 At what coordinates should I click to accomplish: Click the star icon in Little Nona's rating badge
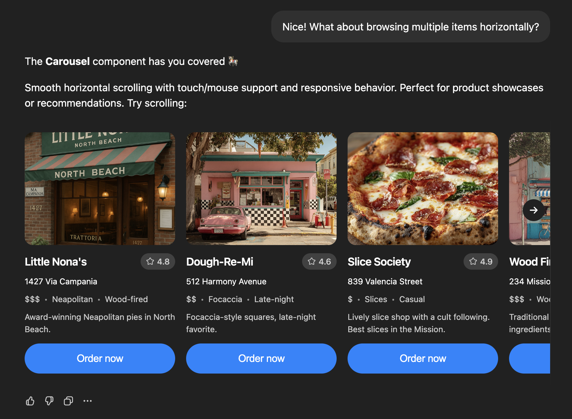[x=149, y=261]
